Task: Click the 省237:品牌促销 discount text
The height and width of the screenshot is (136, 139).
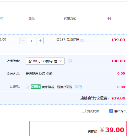Action: click(x=68, y=40)
